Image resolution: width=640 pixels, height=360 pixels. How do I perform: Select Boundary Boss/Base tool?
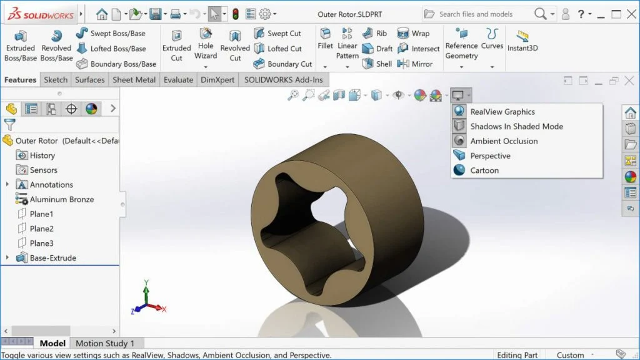point(116,64)
